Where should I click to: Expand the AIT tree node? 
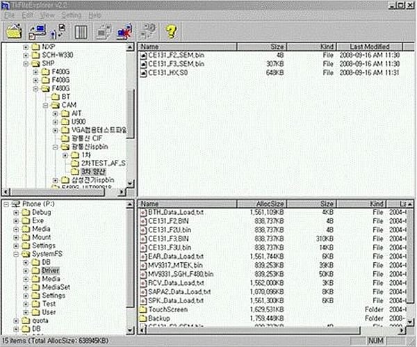click(56, 113)
